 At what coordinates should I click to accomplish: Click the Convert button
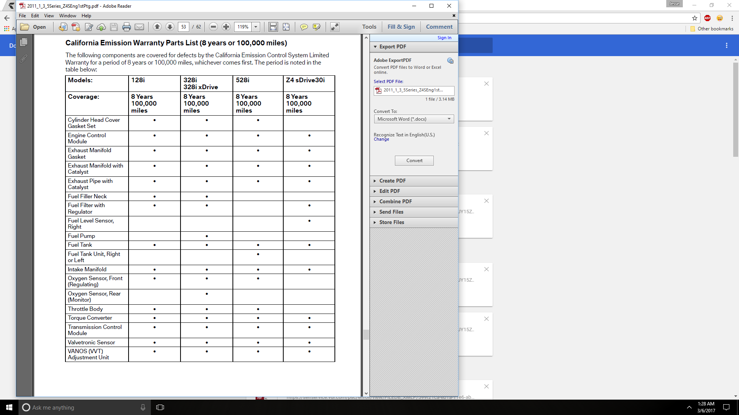(x=414, y=161)
